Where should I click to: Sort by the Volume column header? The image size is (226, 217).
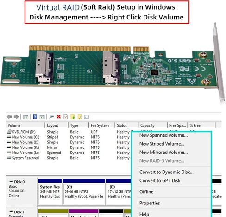tap(25, 125)
